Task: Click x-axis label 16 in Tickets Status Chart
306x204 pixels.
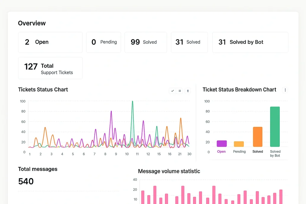Action: coord(170,154)
